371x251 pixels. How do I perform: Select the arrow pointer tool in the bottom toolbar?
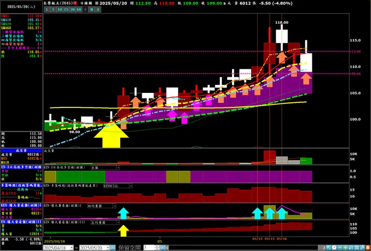pyautogui.click(x=329, y=247)
